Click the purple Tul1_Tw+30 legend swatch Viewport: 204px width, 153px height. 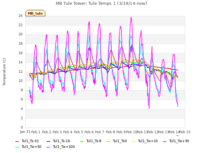coord(164,141)
